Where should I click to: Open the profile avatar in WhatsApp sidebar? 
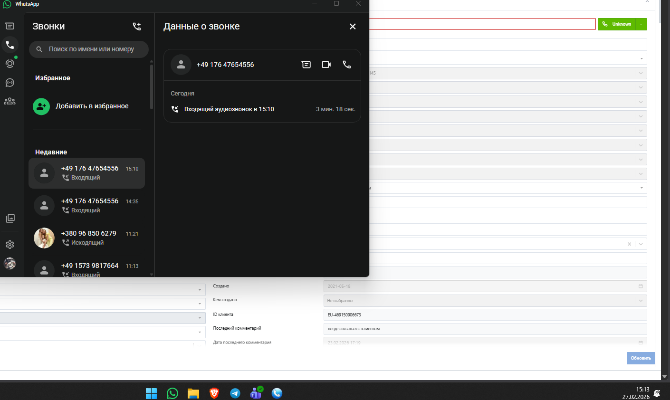pyautogui.click(x=10, y=263)
